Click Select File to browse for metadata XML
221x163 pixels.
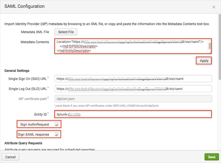(66, 32)
